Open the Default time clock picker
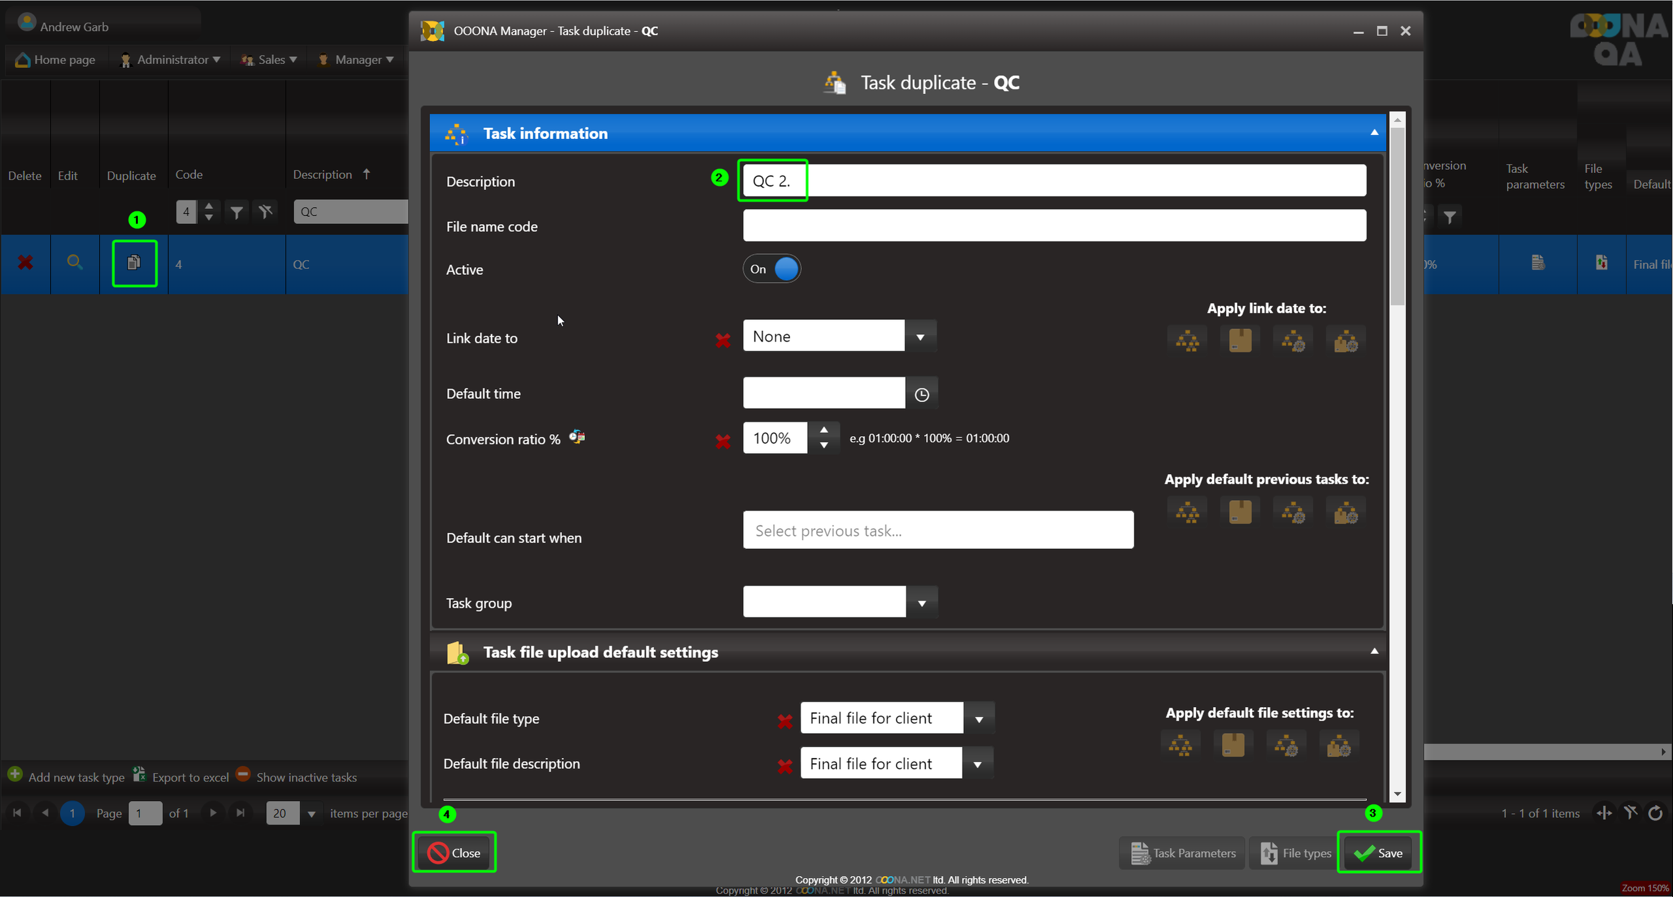The image size is (1673, 897). coord(921,394)
